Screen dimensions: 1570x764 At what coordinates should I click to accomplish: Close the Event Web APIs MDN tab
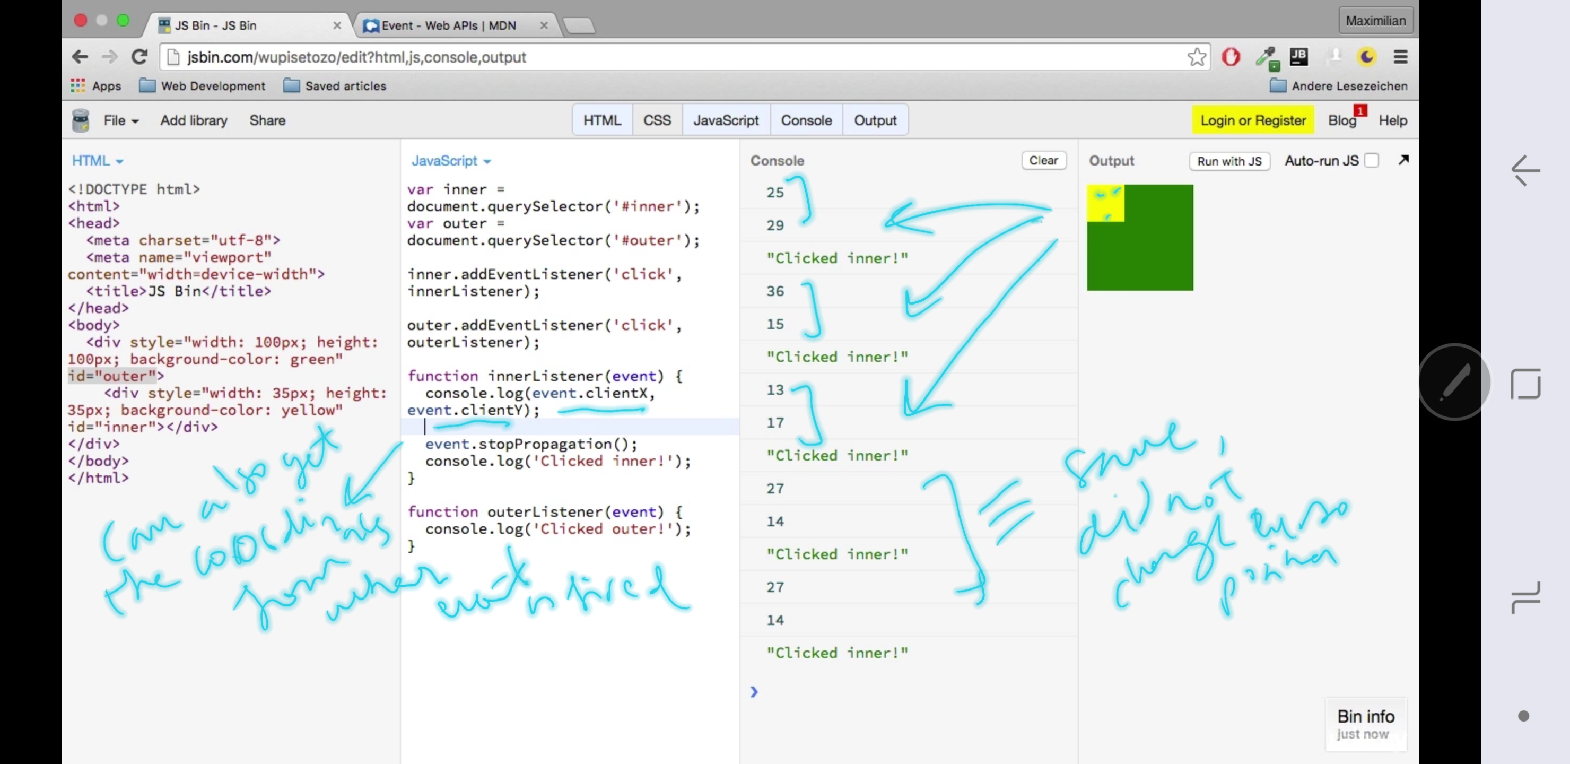click(x=544, y=25)
